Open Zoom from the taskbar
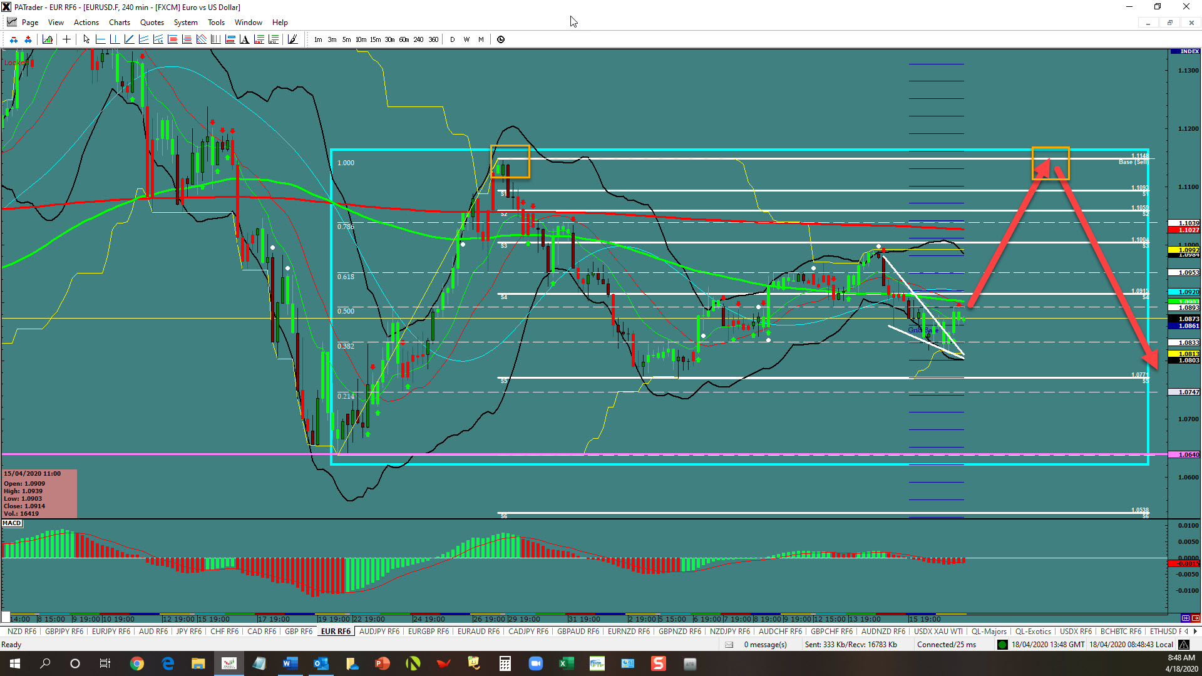The height and width of the screenshot is (676, 1202). [x=535, y=663]
